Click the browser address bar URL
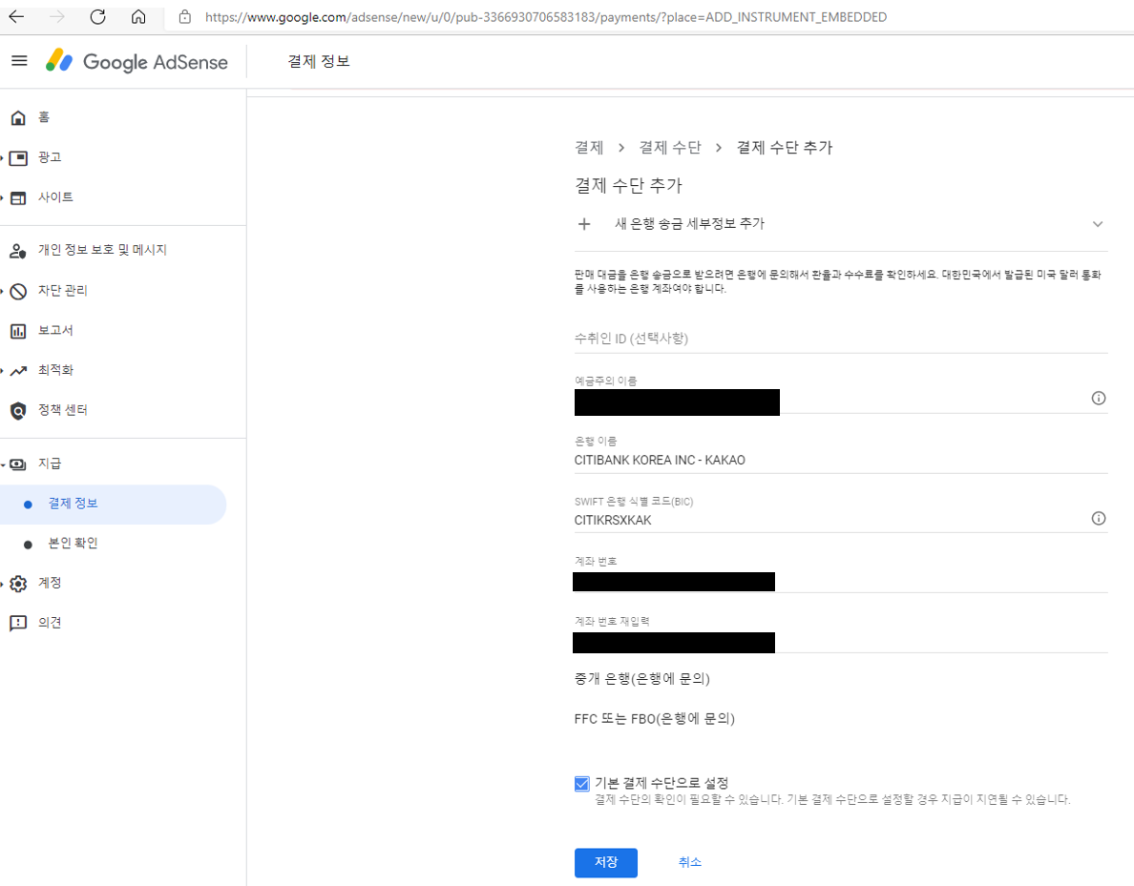Image resolution: width=1134 pixels, height=886 pixels. click(546, 16)
